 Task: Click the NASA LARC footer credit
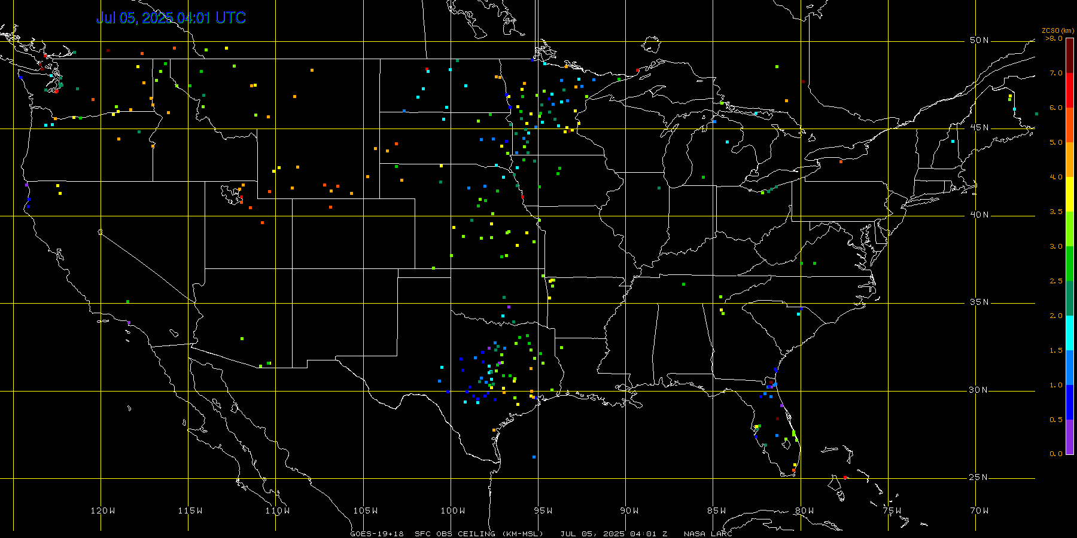pos(708,534)
